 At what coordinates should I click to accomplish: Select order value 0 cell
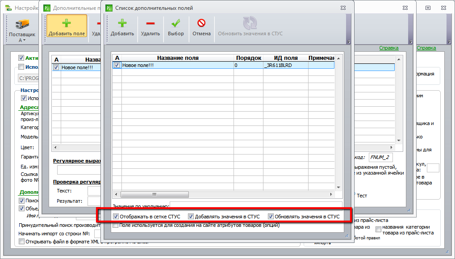(248, 65)
